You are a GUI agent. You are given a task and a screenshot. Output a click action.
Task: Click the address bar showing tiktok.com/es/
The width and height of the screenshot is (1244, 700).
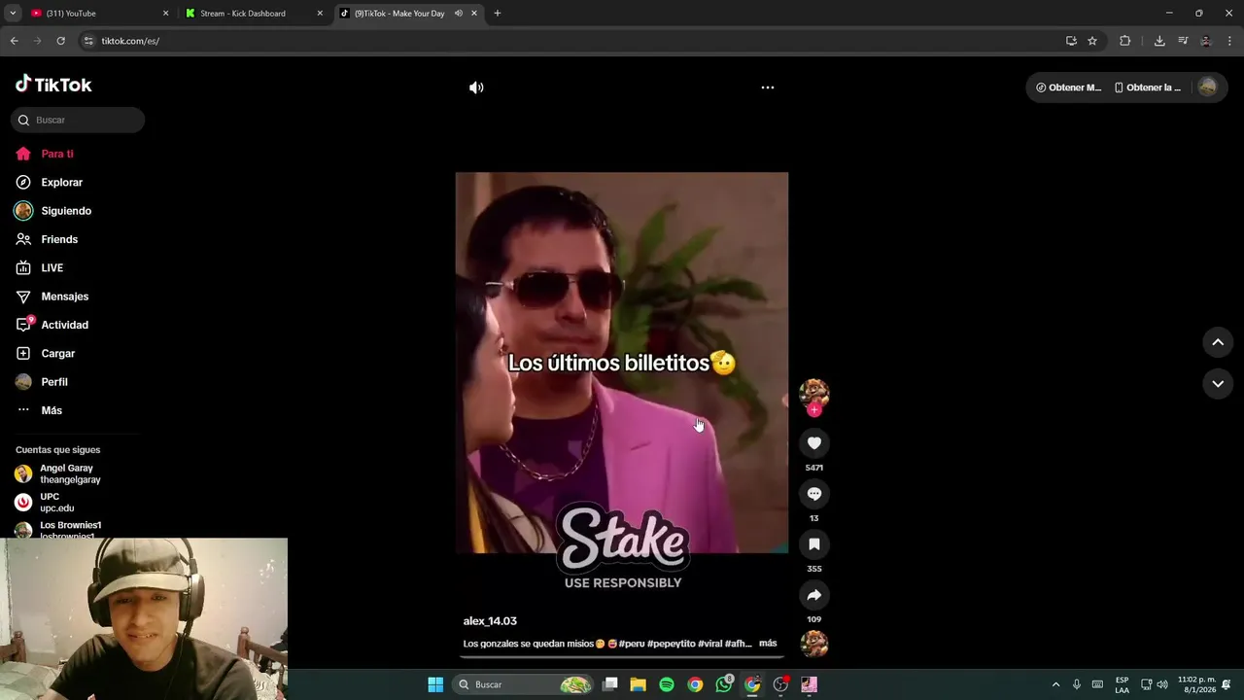pos(573,41)
